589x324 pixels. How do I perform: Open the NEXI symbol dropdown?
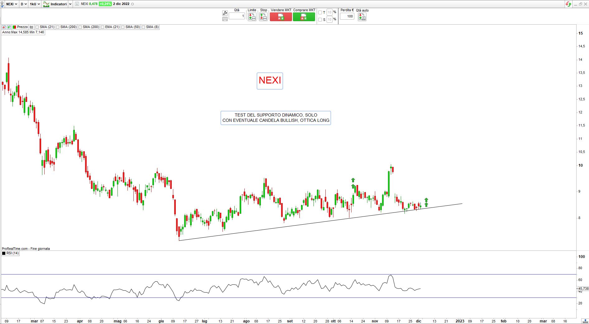click(x=12, y=4)
